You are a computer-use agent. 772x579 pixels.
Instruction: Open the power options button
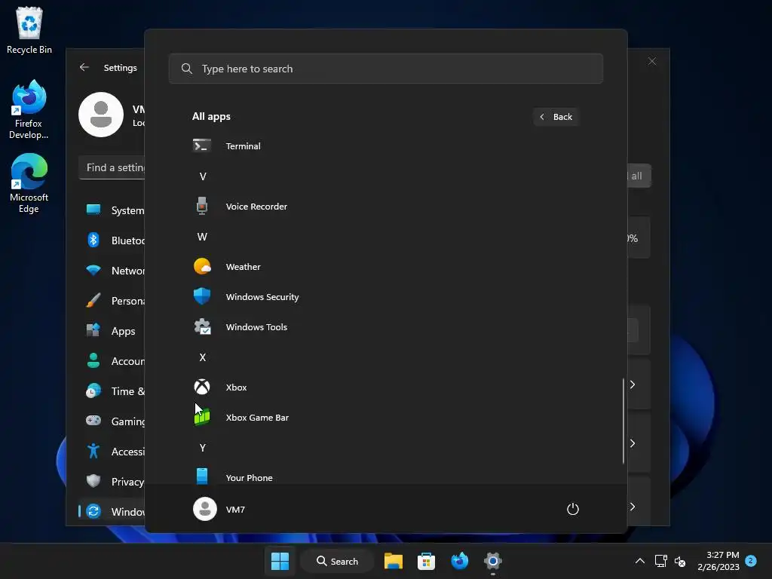(x=573, y=509)
